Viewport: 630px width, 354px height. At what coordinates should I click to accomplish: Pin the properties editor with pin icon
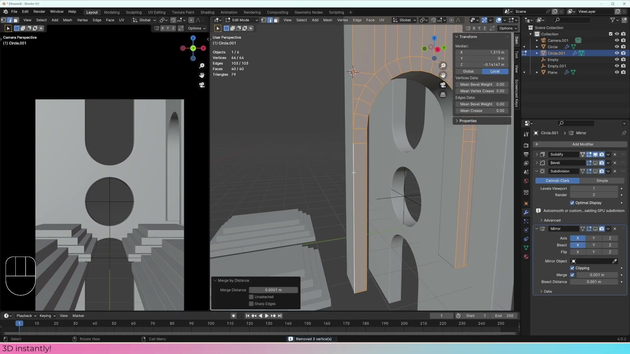(x=624, y=133)
